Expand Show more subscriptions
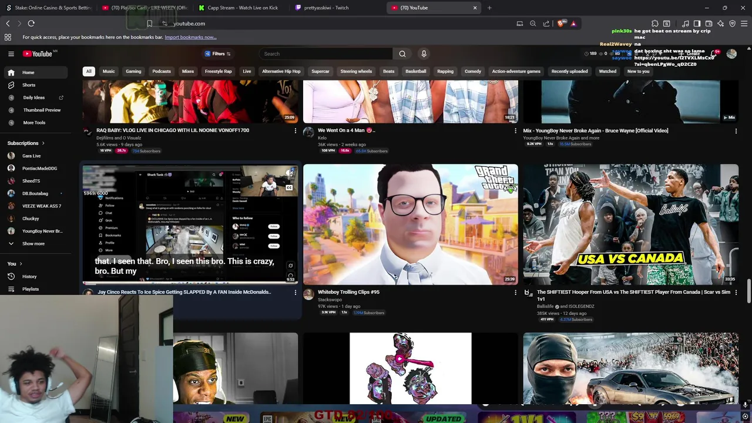 tap(33, 243)
